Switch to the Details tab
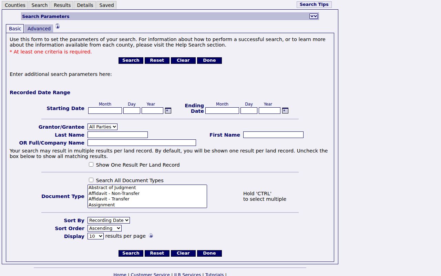This screenshot has width=441, height=276. 85,5
